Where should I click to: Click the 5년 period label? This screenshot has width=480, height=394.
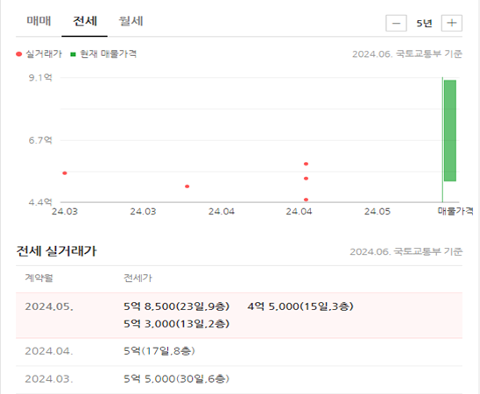pyautogui.click(x=424, y=24)
